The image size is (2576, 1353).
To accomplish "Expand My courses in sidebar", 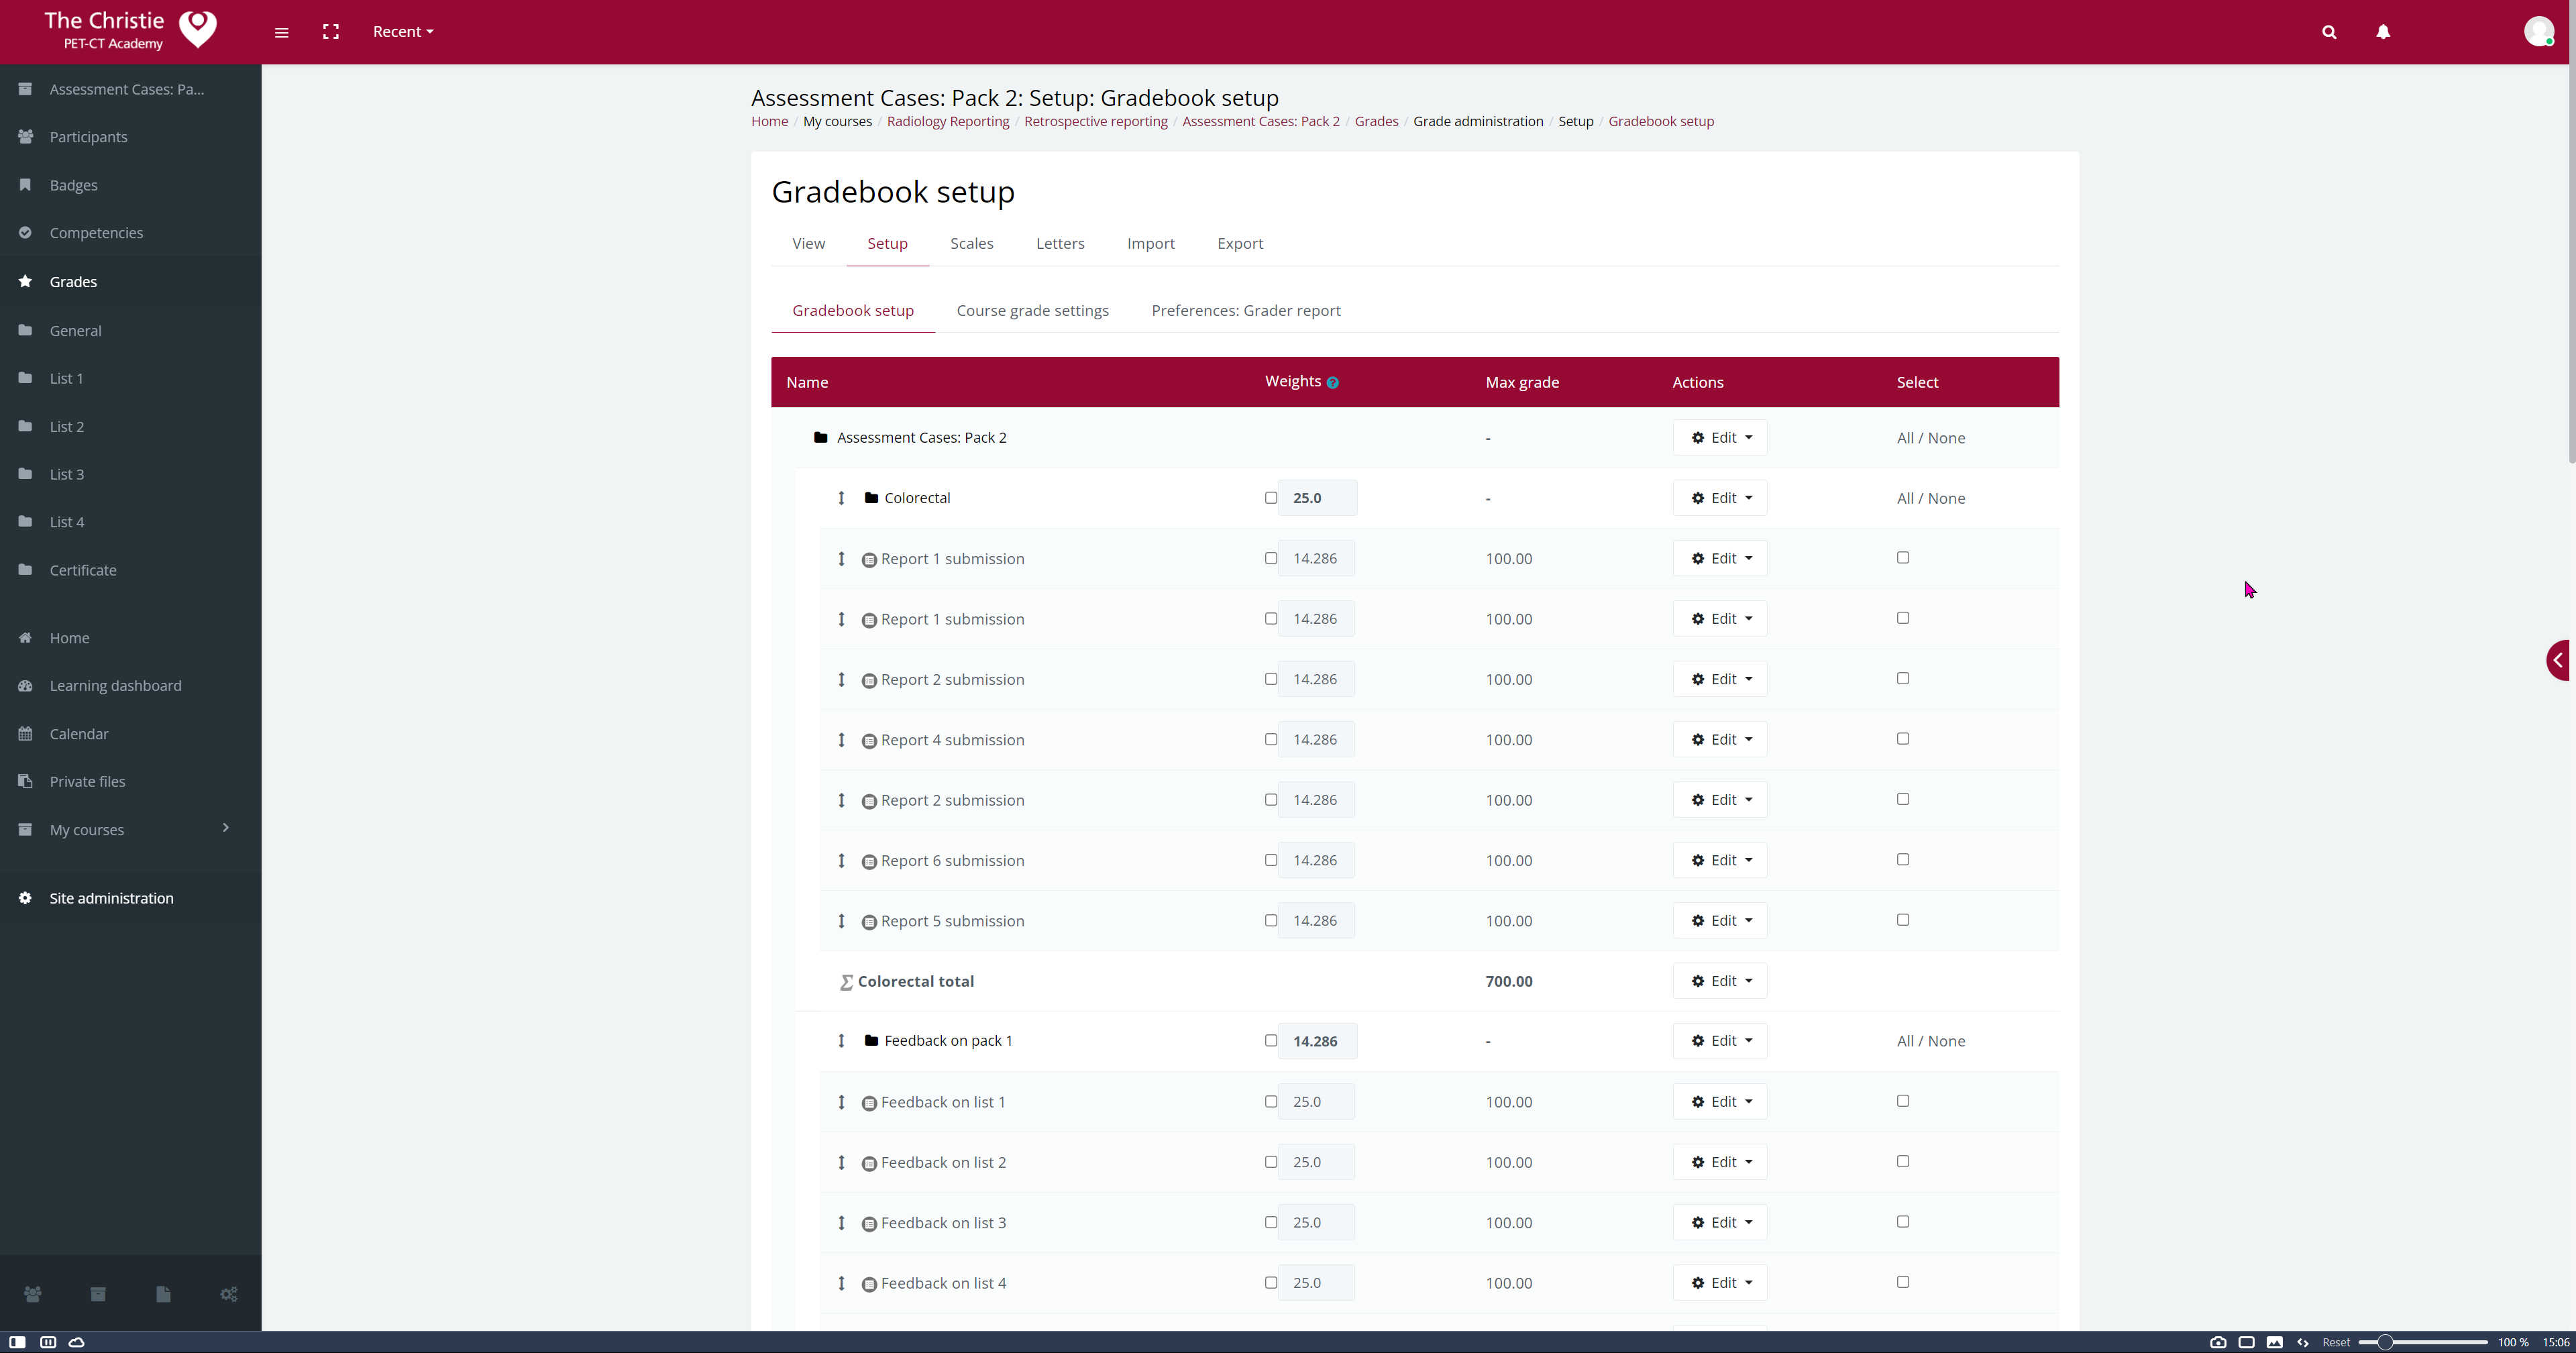I will [x=225, y=828].
